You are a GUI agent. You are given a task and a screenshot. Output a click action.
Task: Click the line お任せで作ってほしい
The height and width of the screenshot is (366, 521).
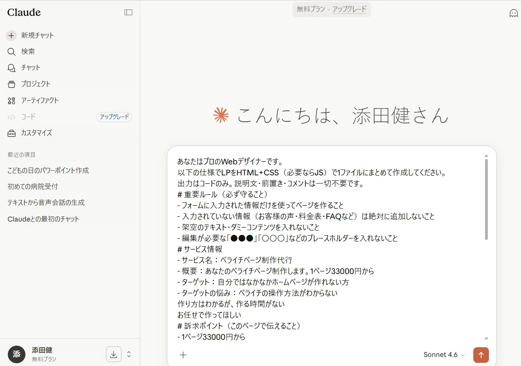pyautogui.click(x=209, y=315)
